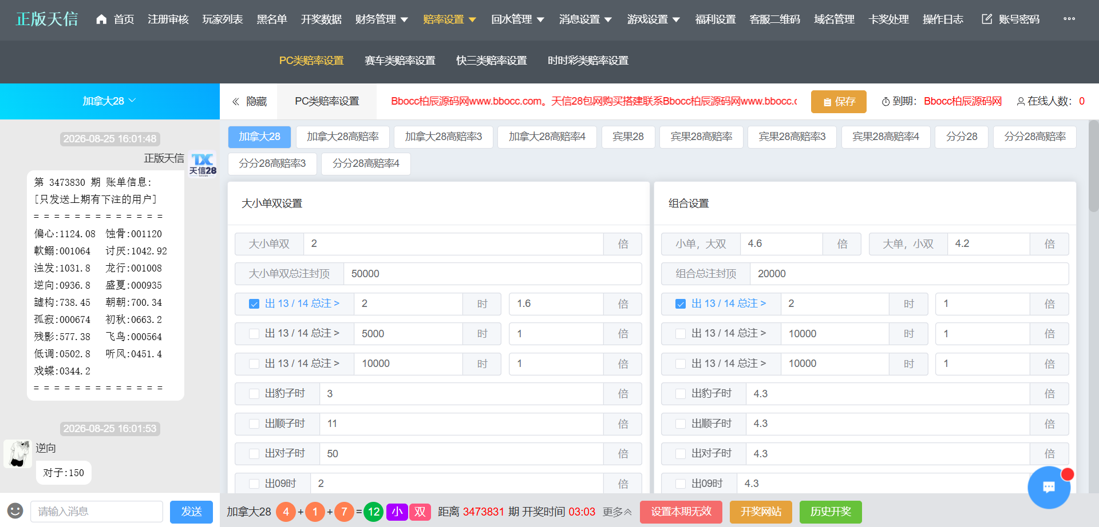Viewport: 1099px width, 527px height.
Task: Switch to 时时彩类赔率设置 tab
Action: click(588, 61)
